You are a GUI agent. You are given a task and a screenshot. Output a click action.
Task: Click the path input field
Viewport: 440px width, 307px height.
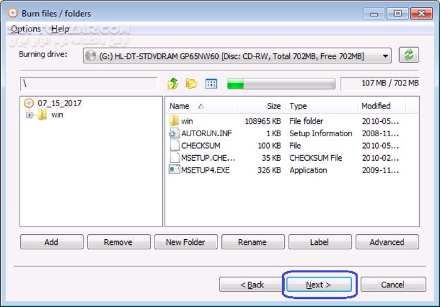point(89,84)
